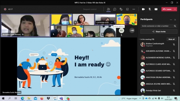Click the Request control button

pyautogui.click(x=90, y=9)
